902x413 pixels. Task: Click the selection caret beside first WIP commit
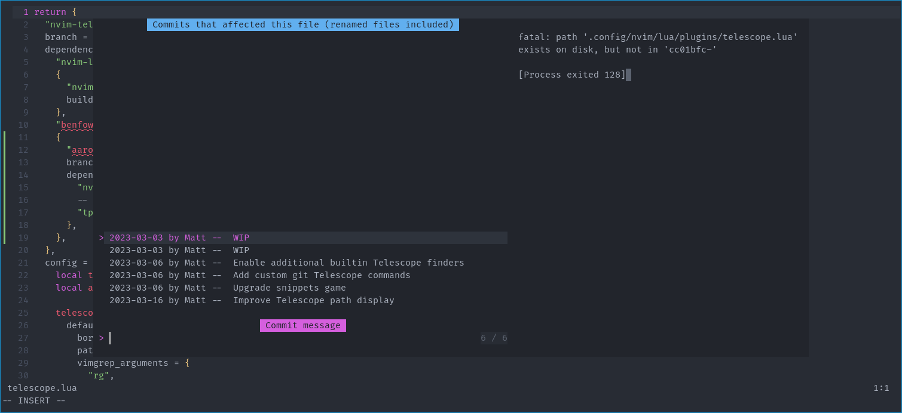(x=101, y=238)
